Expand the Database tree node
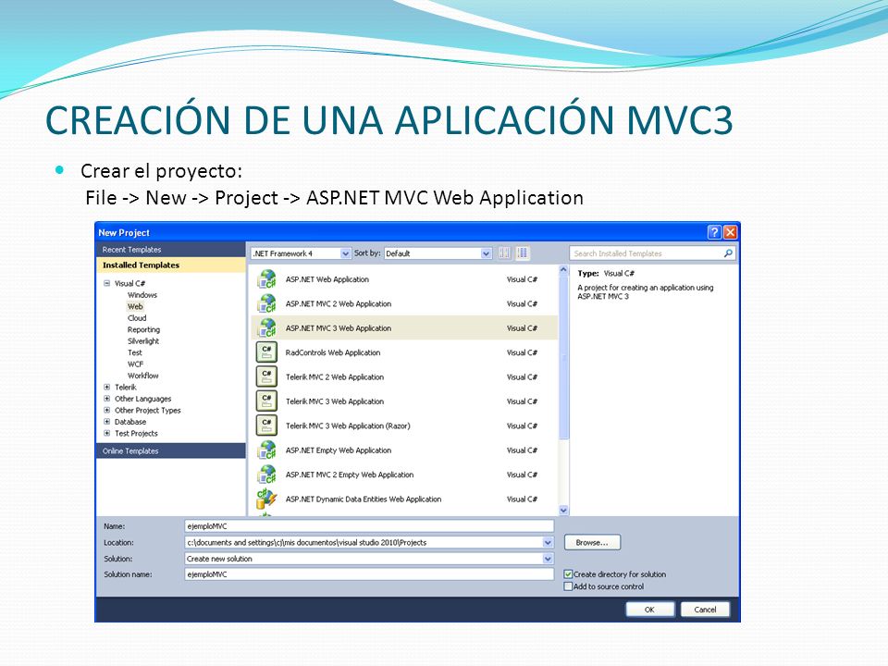Image resolution: width=888 pixels, height=666 pixels. (x=106, y=422)
